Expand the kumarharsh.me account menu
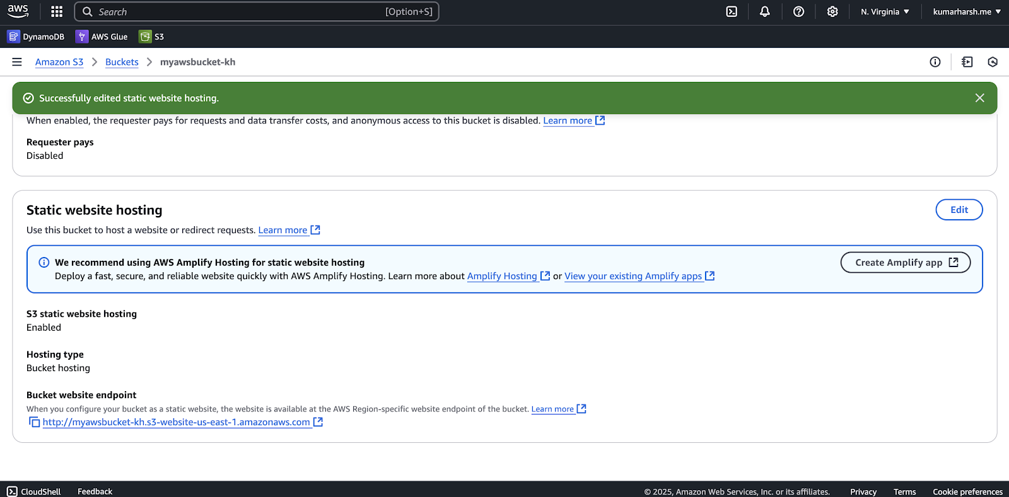This screenshot has height=497, width=1009. [x=967, y=11]
